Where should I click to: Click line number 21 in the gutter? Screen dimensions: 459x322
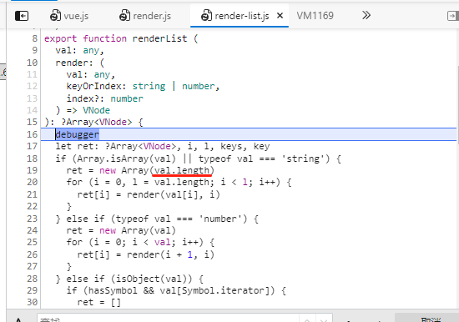(x=33, y=194)
